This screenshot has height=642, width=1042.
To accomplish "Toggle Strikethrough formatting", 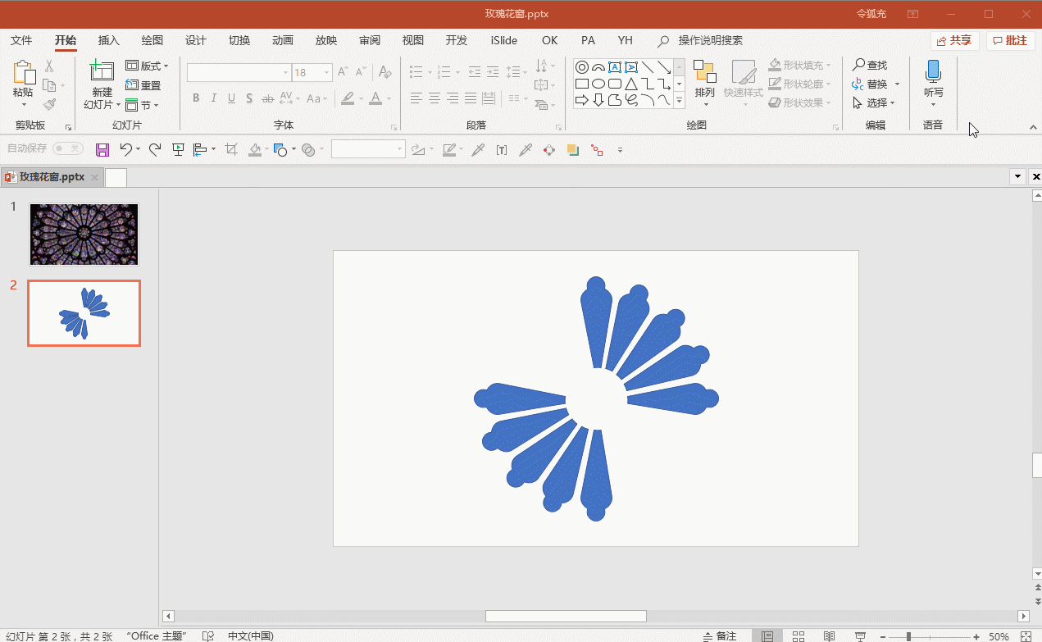I will coord(268,98).
